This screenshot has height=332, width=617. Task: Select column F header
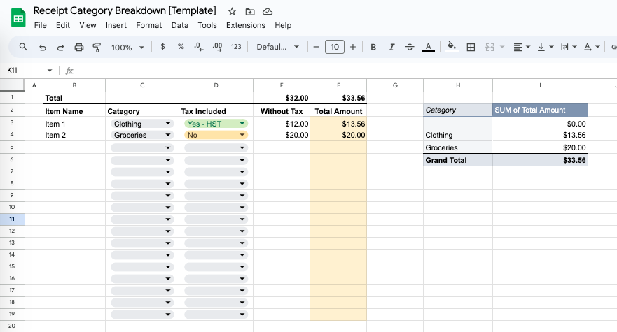point(338,85)
